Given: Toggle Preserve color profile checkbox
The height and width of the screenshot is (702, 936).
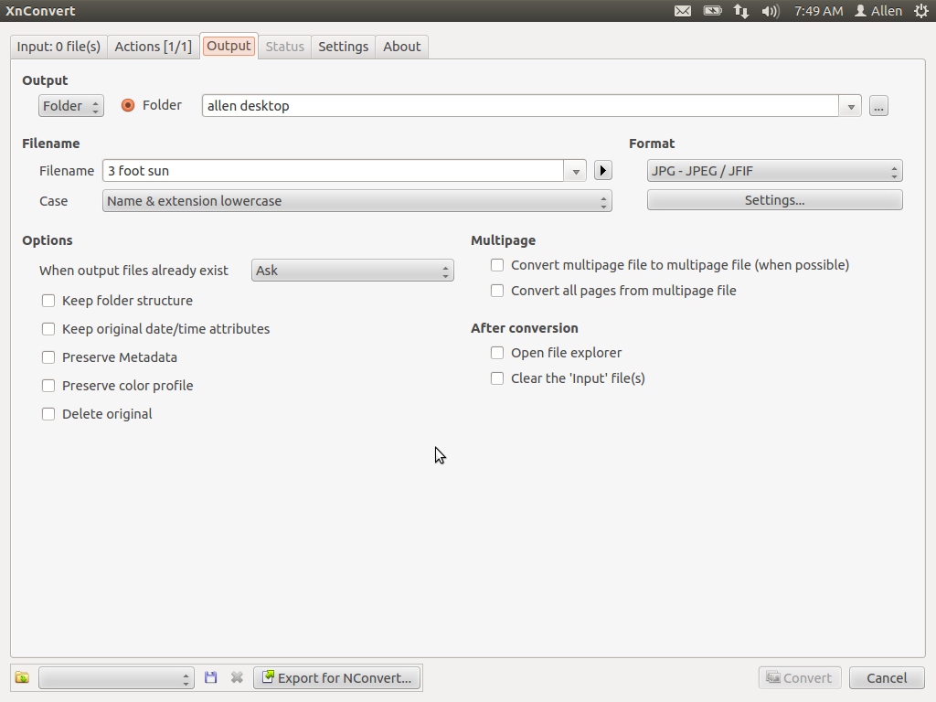Looking at the screenshot, I should (48, 386).
